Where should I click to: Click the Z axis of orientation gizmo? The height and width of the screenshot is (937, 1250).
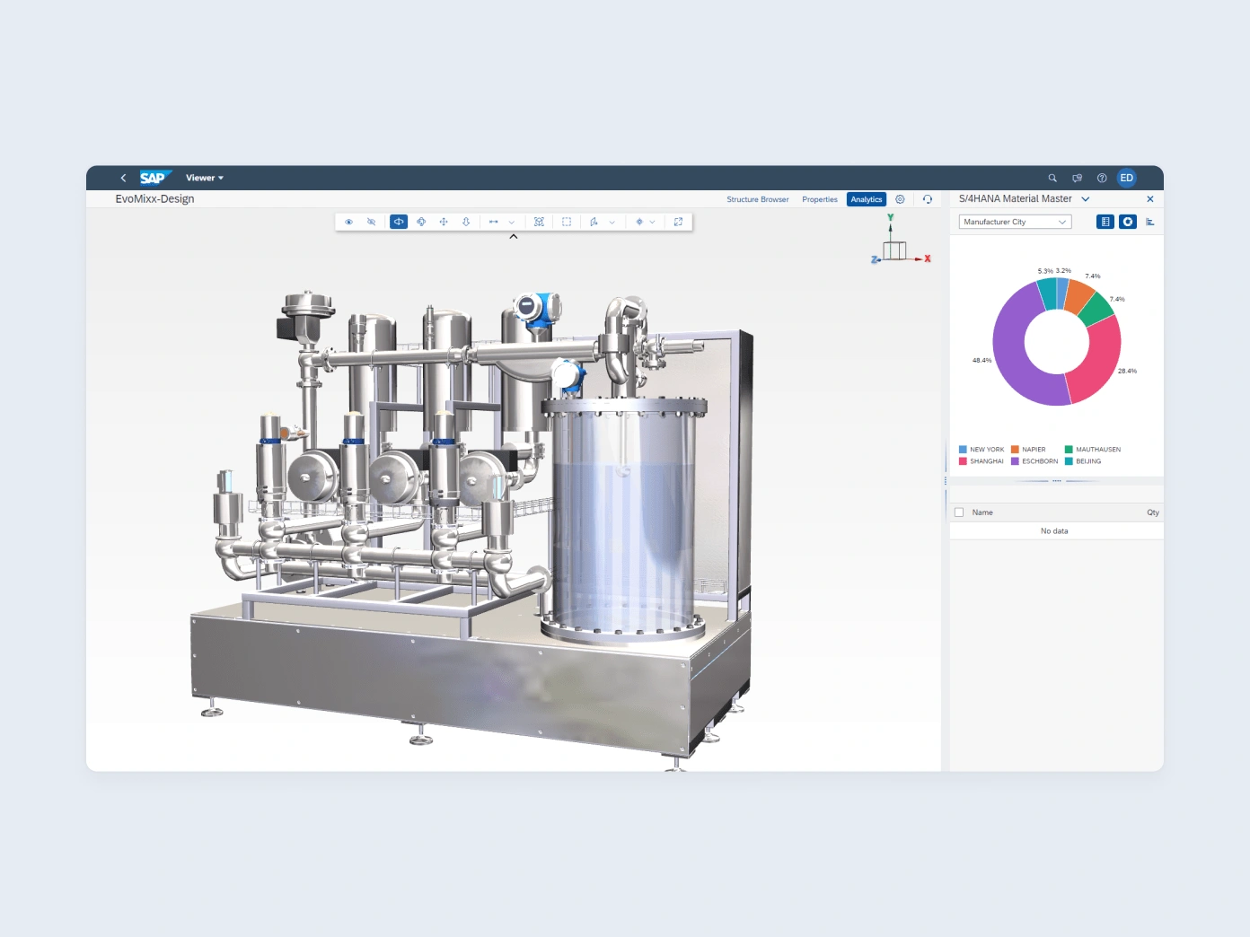(x=875, y=259)
